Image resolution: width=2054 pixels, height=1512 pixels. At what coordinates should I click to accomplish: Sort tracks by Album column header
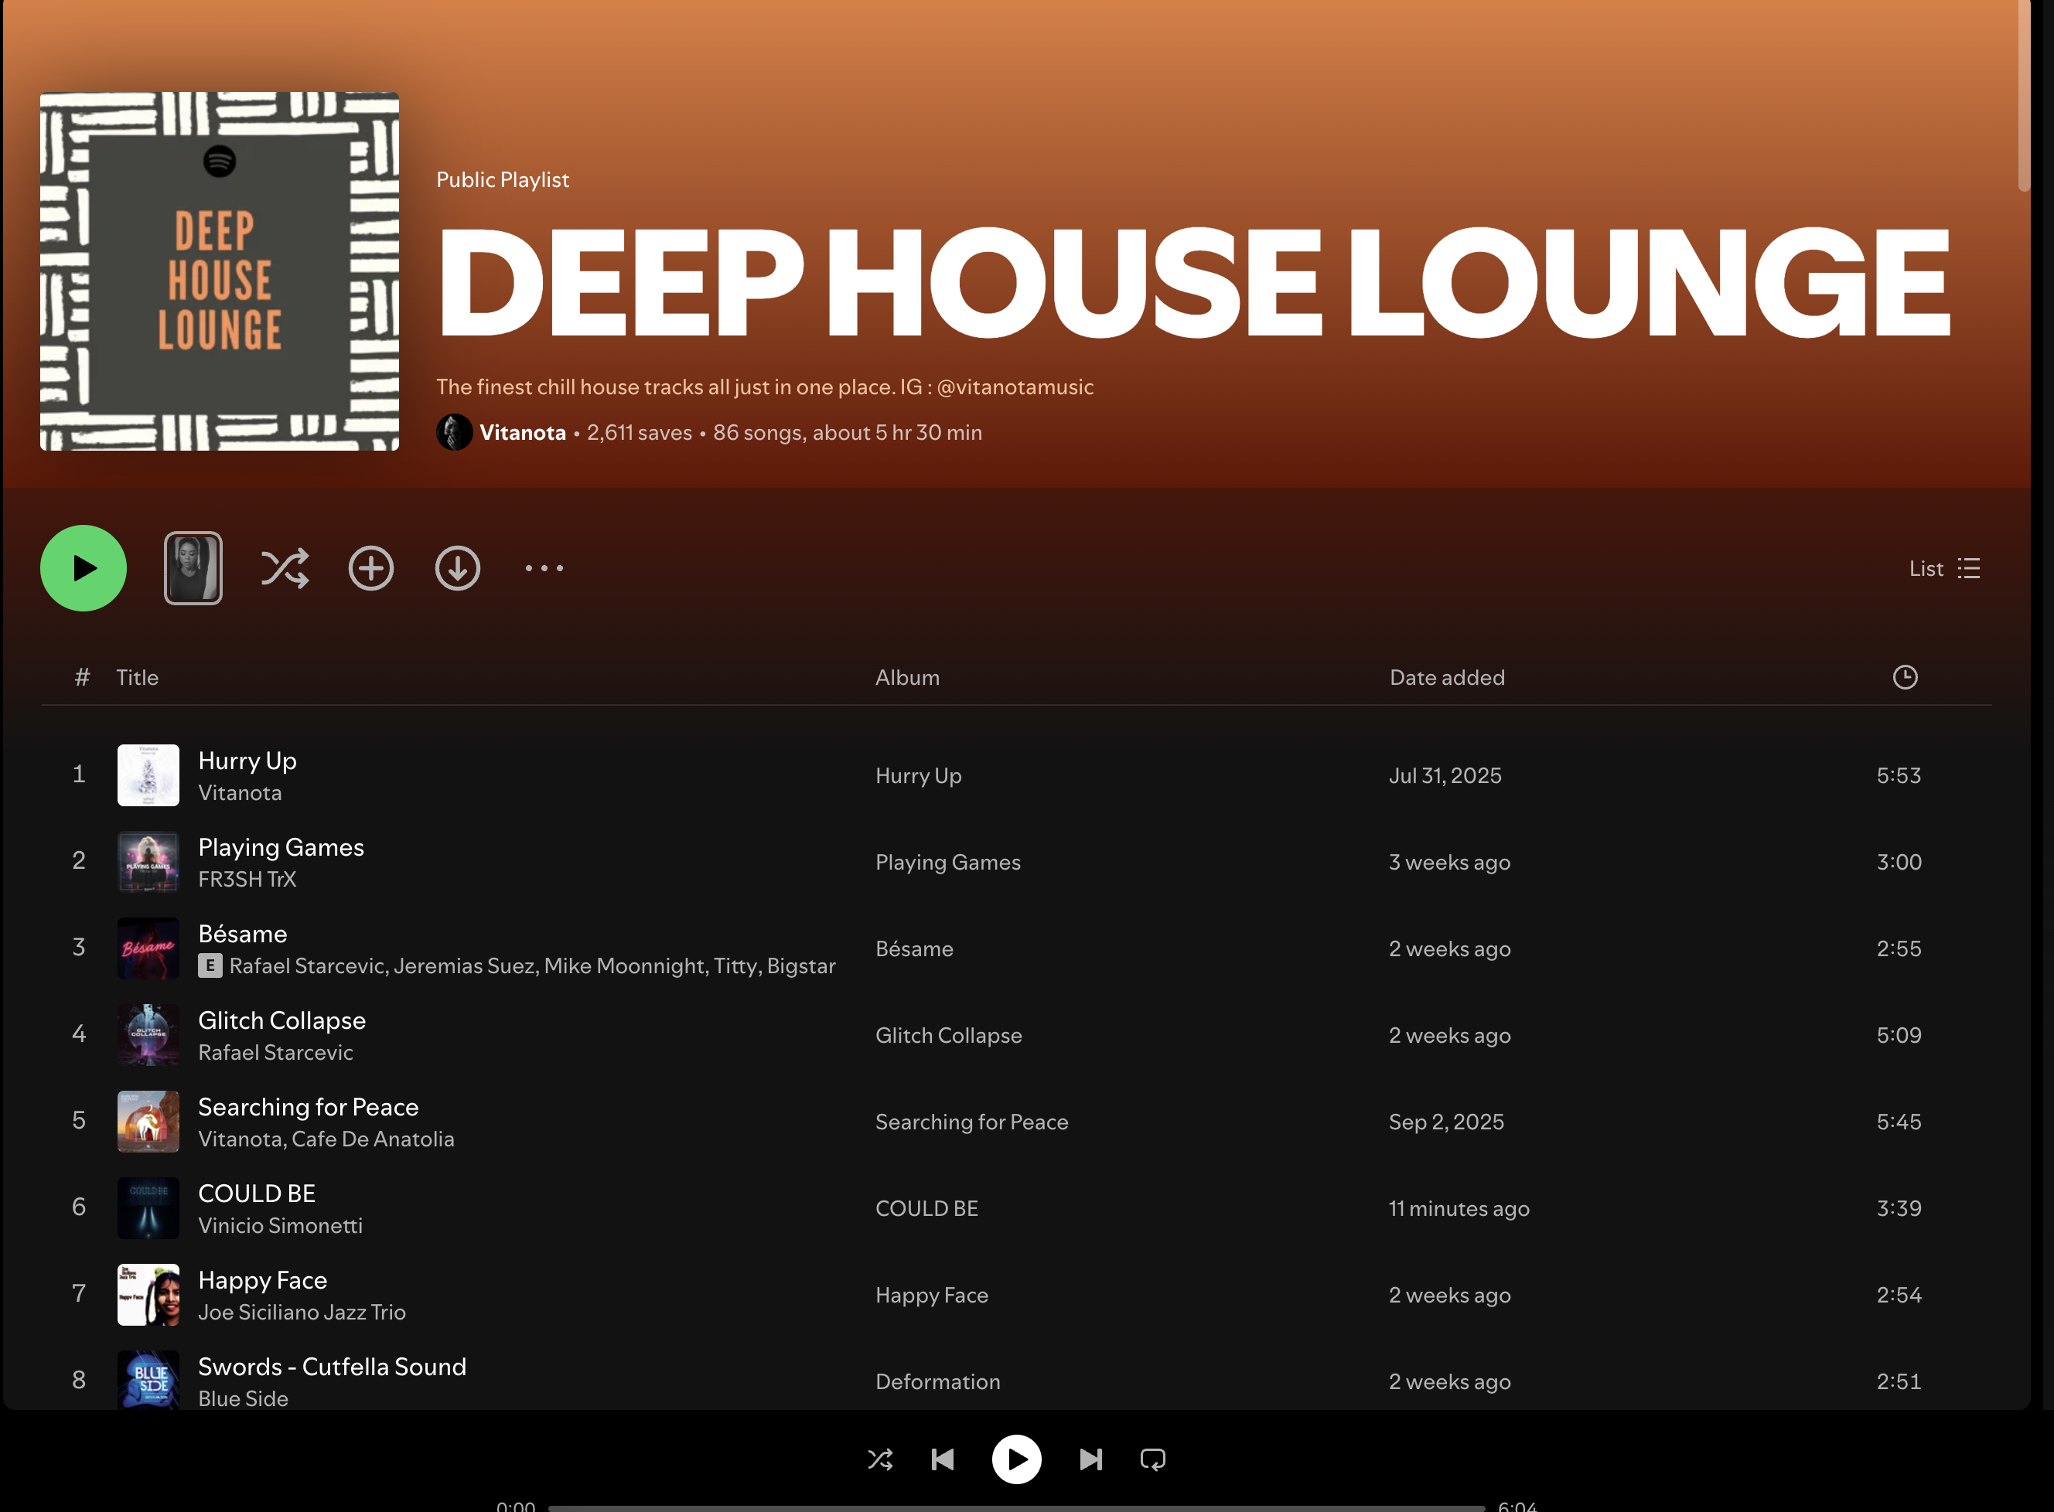click(x=906, y=677)
